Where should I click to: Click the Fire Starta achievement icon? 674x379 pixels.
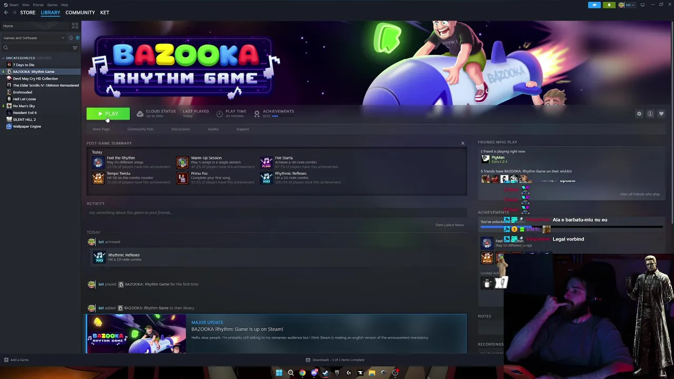click(x=266, y=162)
